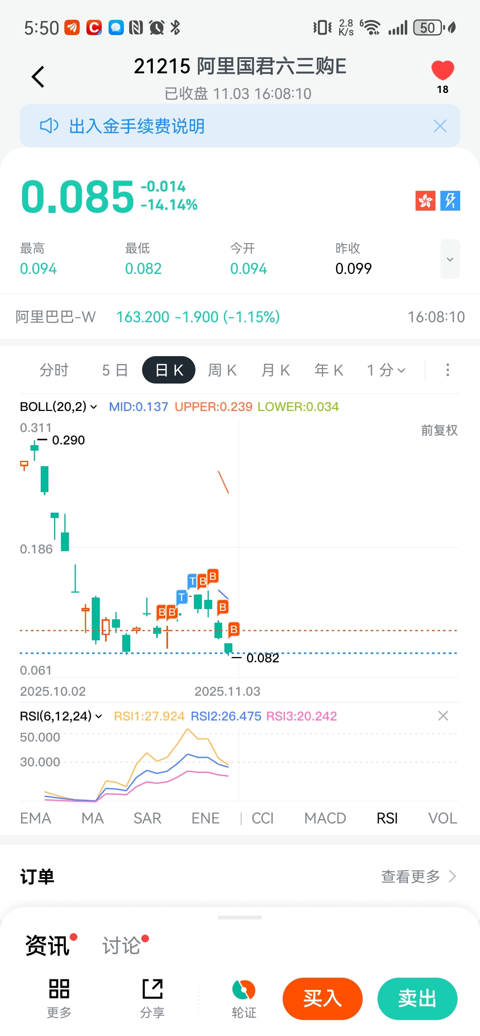This screenshot has height=1036, width=480.
Task: Open the 1 分 interval dropdown
Action: click(386, 369)
